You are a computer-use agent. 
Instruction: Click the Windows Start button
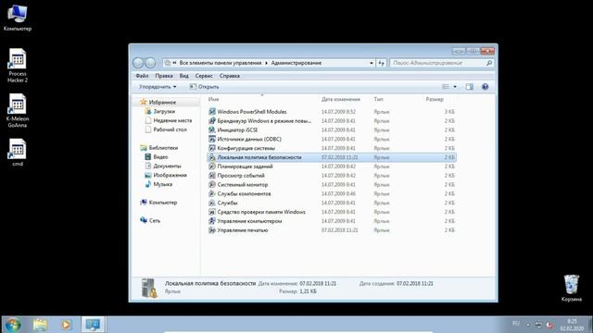tap(13, 325)
